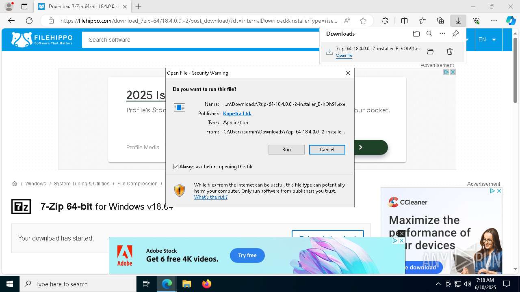The width and height of the screenshot is (520, 292).
Task: Open the Copilot sidebar icon
Action: click(511, 21)
